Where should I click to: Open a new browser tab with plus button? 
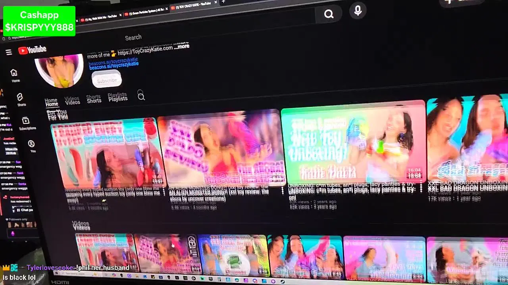223,2
